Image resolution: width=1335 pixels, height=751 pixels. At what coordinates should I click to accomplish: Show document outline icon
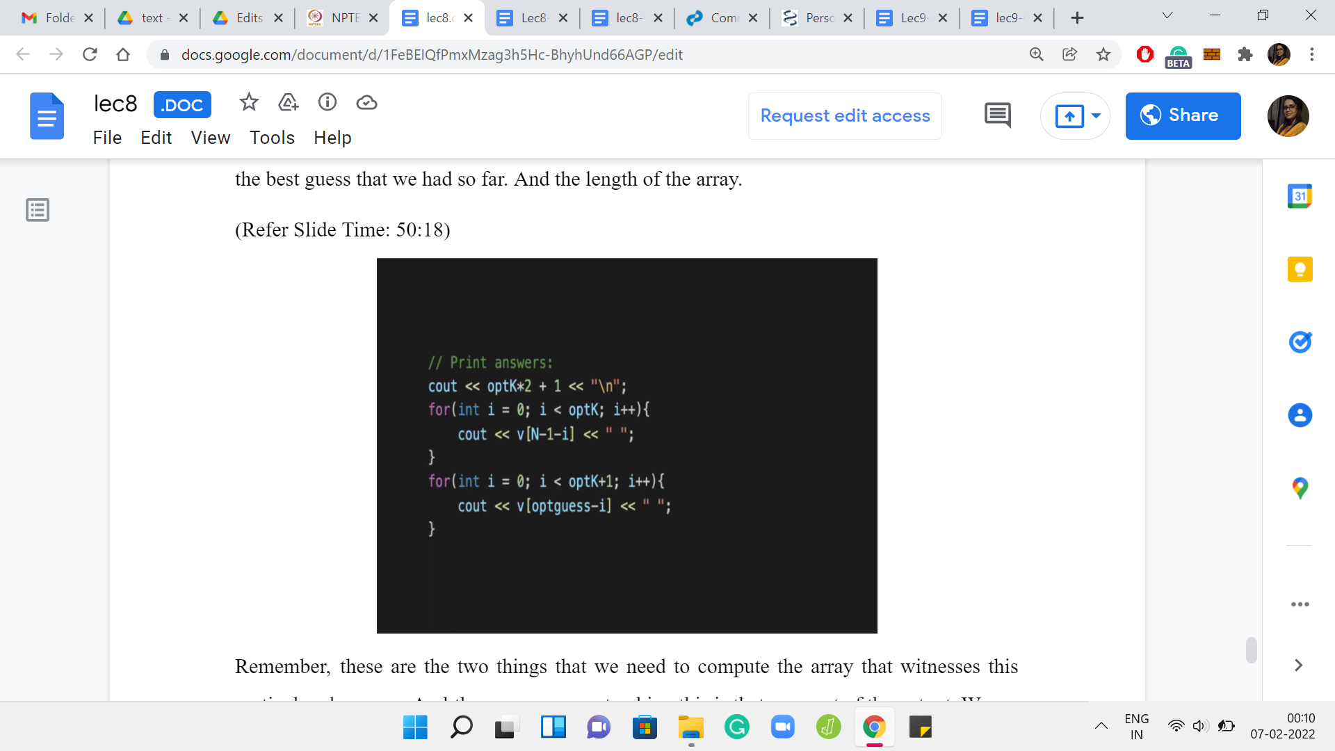[x=38, y=209]
